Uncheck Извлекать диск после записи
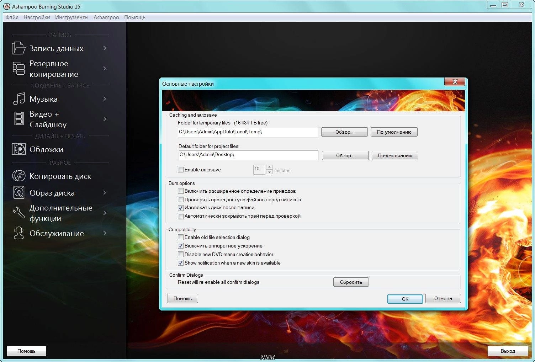The height and width of the screenshot is (362, 535). tap(181, 208)
